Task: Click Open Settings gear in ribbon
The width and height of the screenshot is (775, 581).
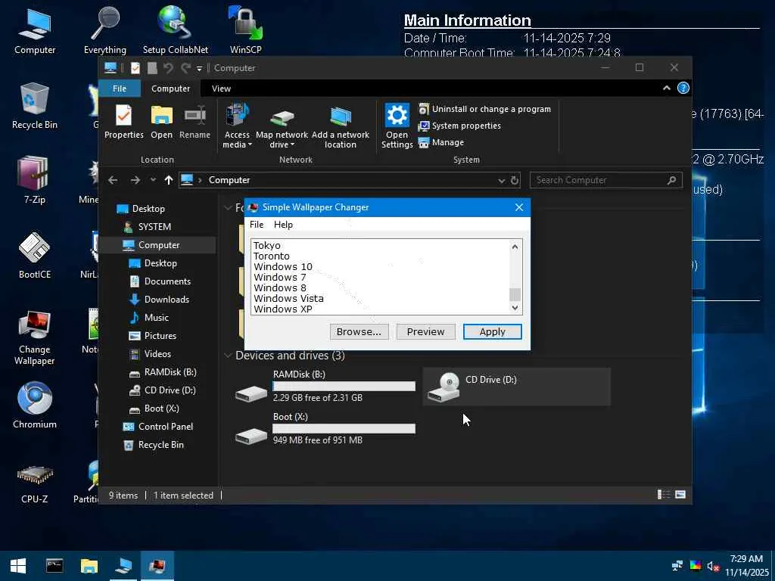Action: (x=397, y=126)
